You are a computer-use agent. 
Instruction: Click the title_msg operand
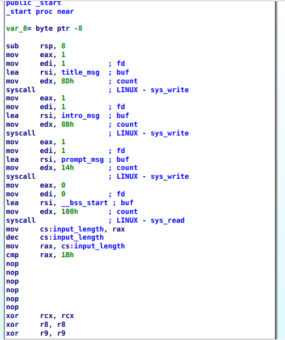tap(80, 72)
